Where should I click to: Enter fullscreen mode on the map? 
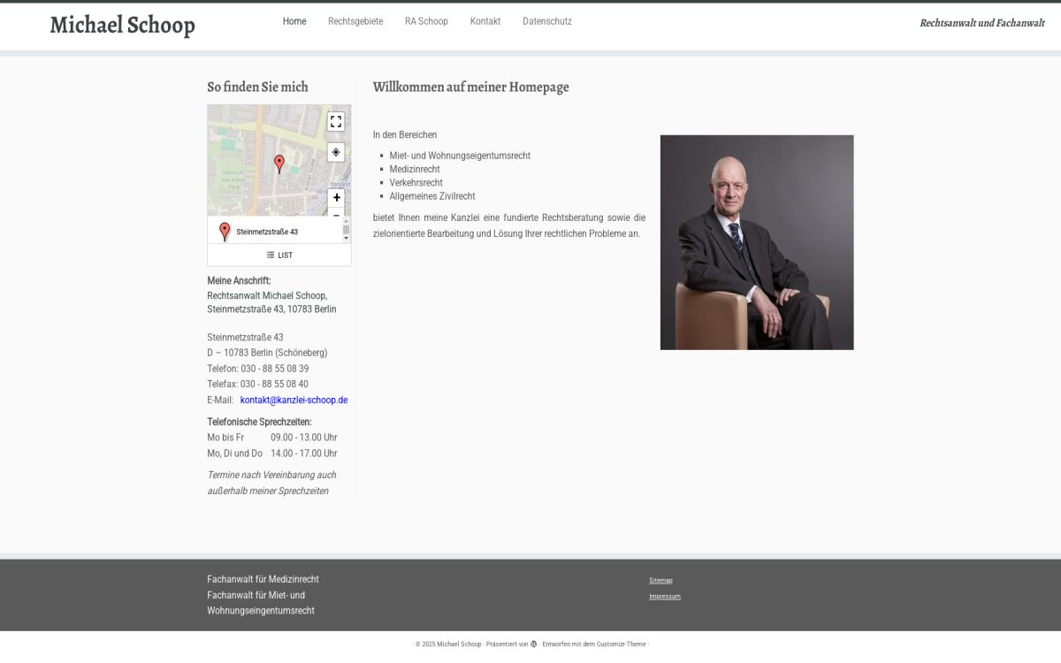pyautogui.click(x=336, y=122)
